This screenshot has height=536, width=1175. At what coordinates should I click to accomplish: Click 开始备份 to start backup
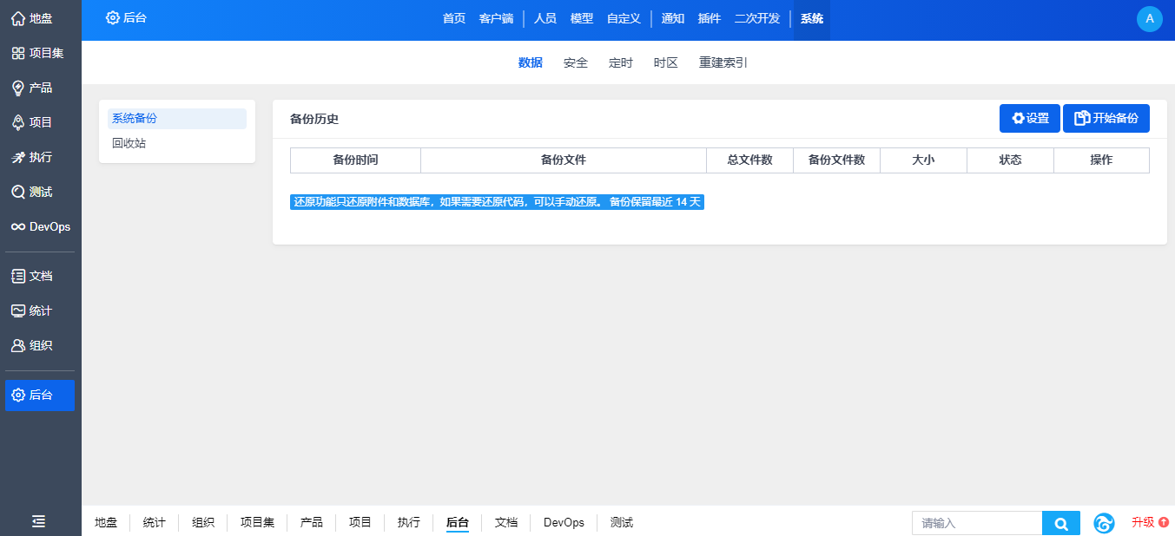tap(1106, 119)
